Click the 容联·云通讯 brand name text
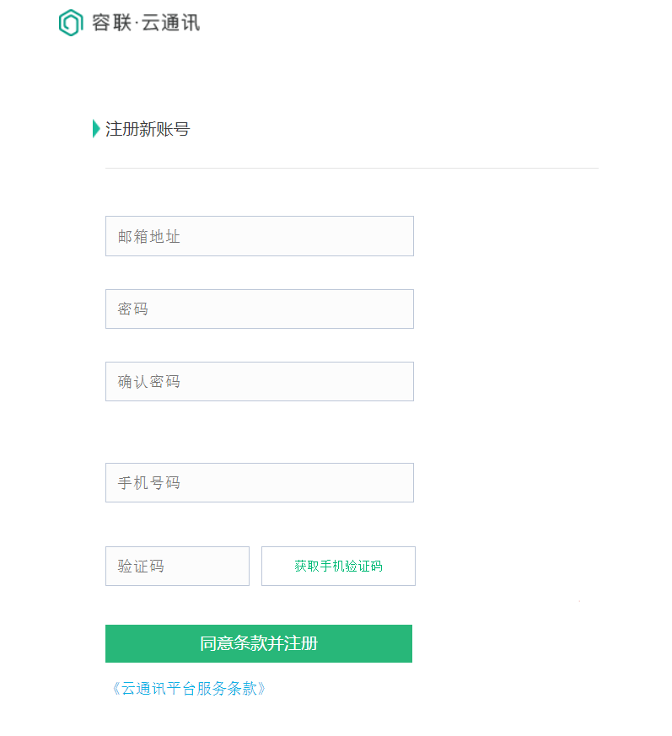The width and height of the screenshot is (672, 736). 145,23
